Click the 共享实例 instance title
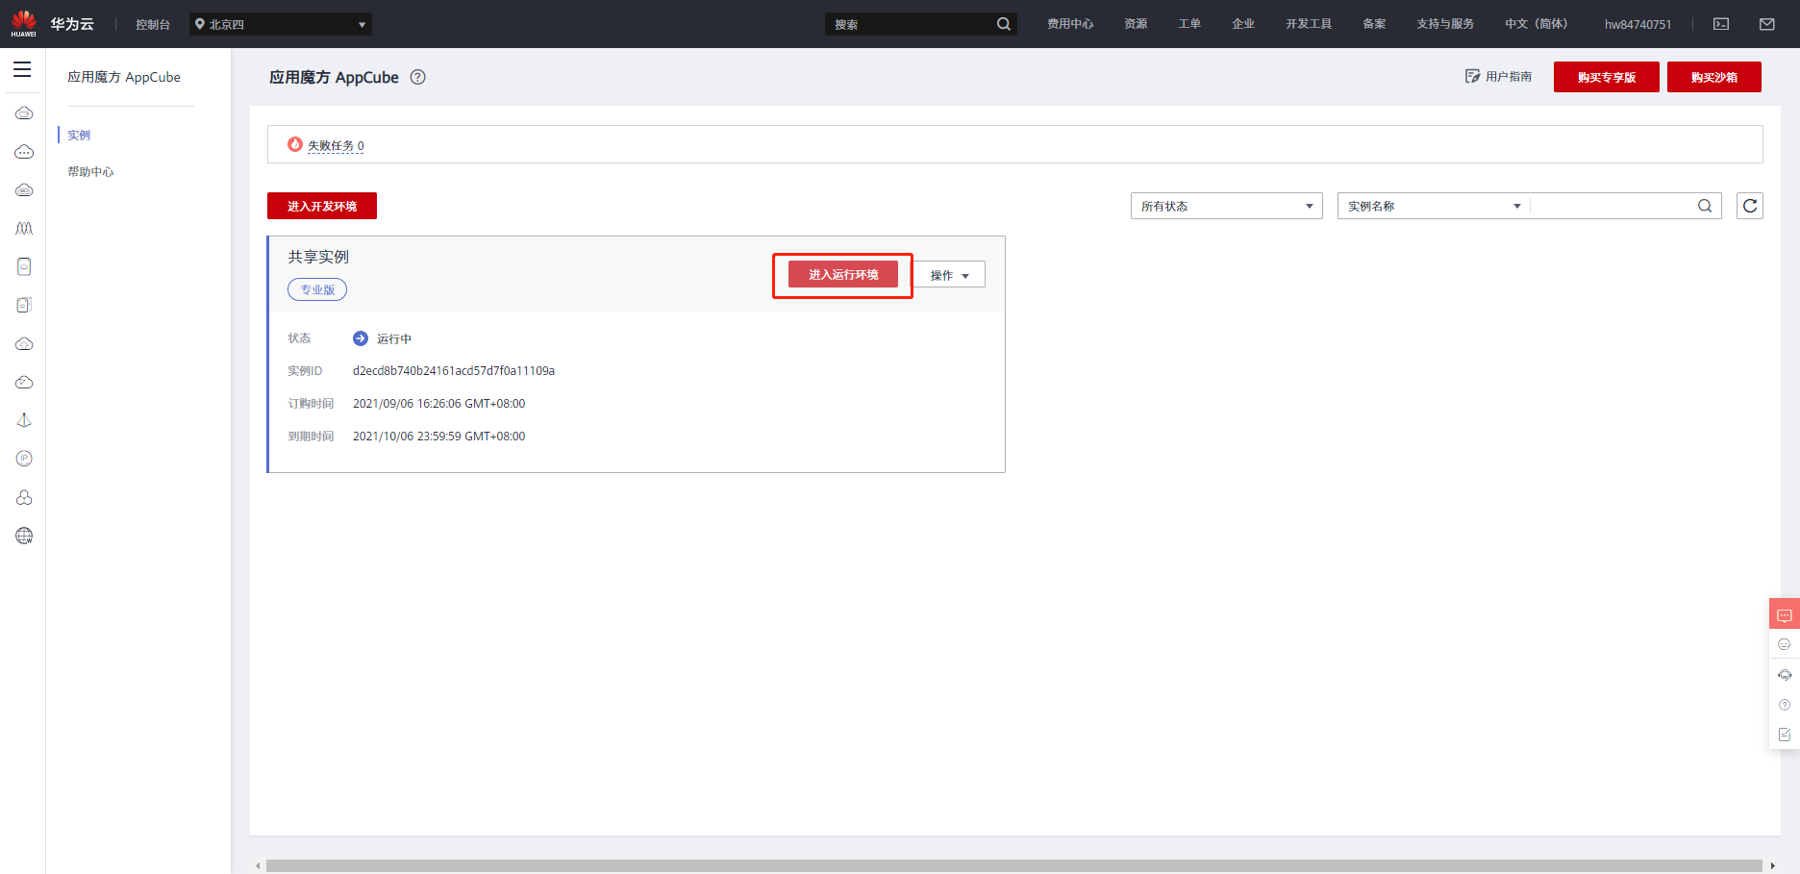1800x874 pixels. tap(318, 257)
